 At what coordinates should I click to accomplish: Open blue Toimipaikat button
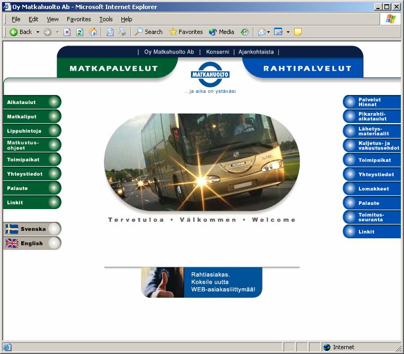(372, 160)
